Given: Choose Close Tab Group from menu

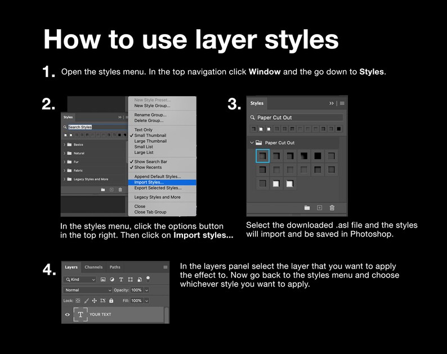Looking at the screenshot, I should coord(150,212).
